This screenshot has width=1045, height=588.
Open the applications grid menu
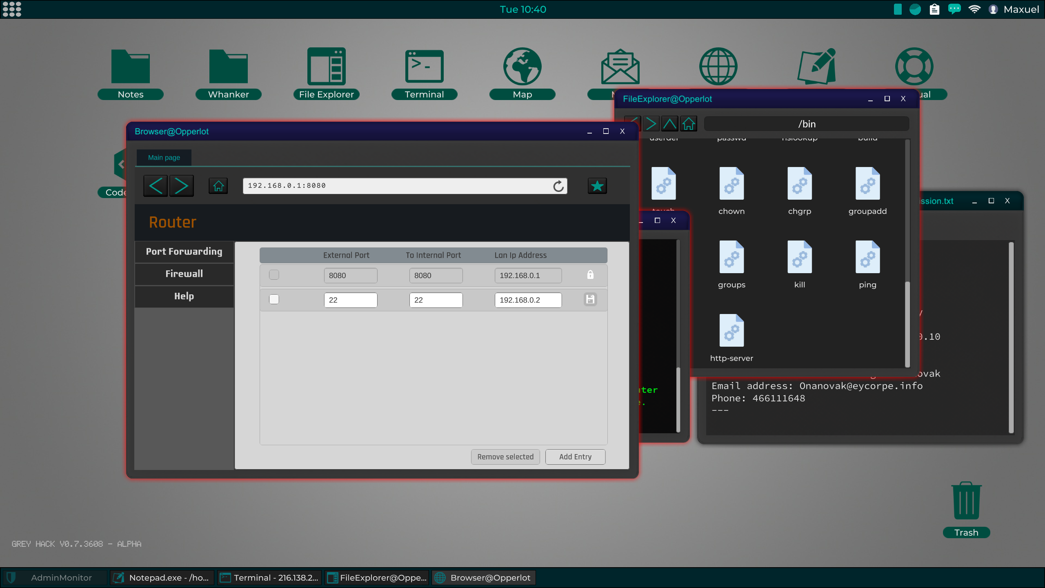[12, 9]
